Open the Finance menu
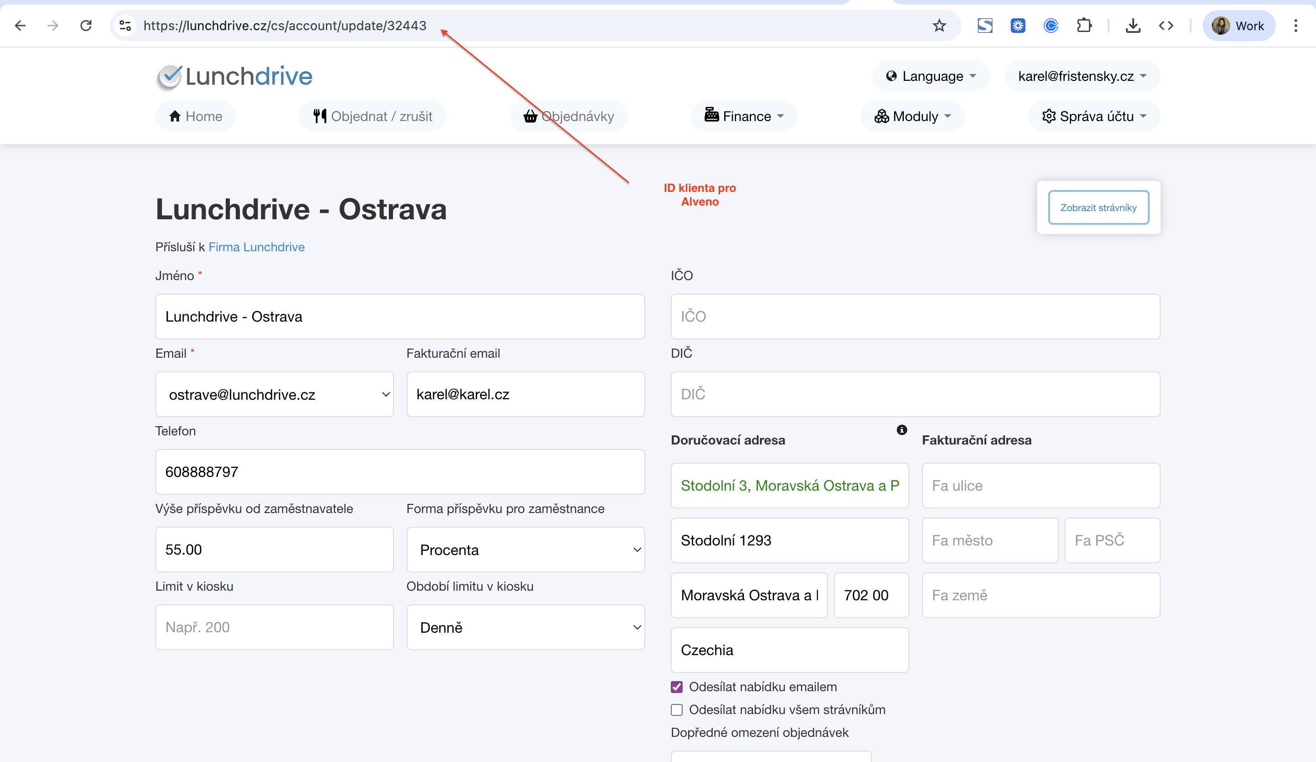 tap(743, 116)
